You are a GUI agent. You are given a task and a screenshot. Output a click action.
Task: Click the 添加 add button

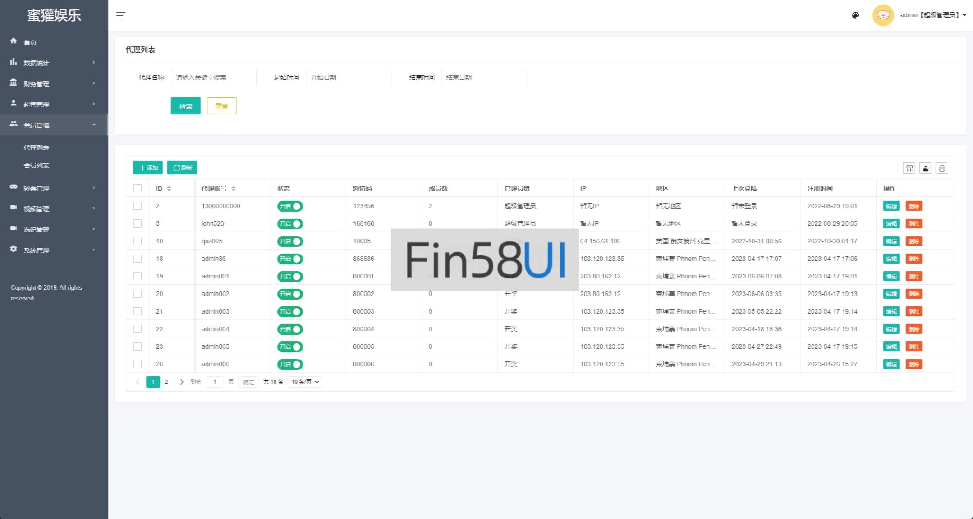pyautogui.click(x=148, y=168)
